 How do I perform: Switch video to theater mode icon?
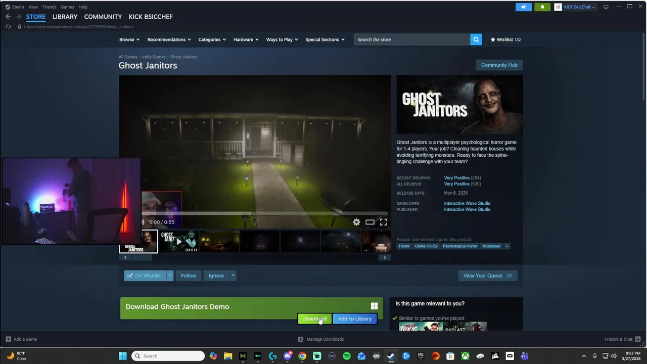pos(370,222)
